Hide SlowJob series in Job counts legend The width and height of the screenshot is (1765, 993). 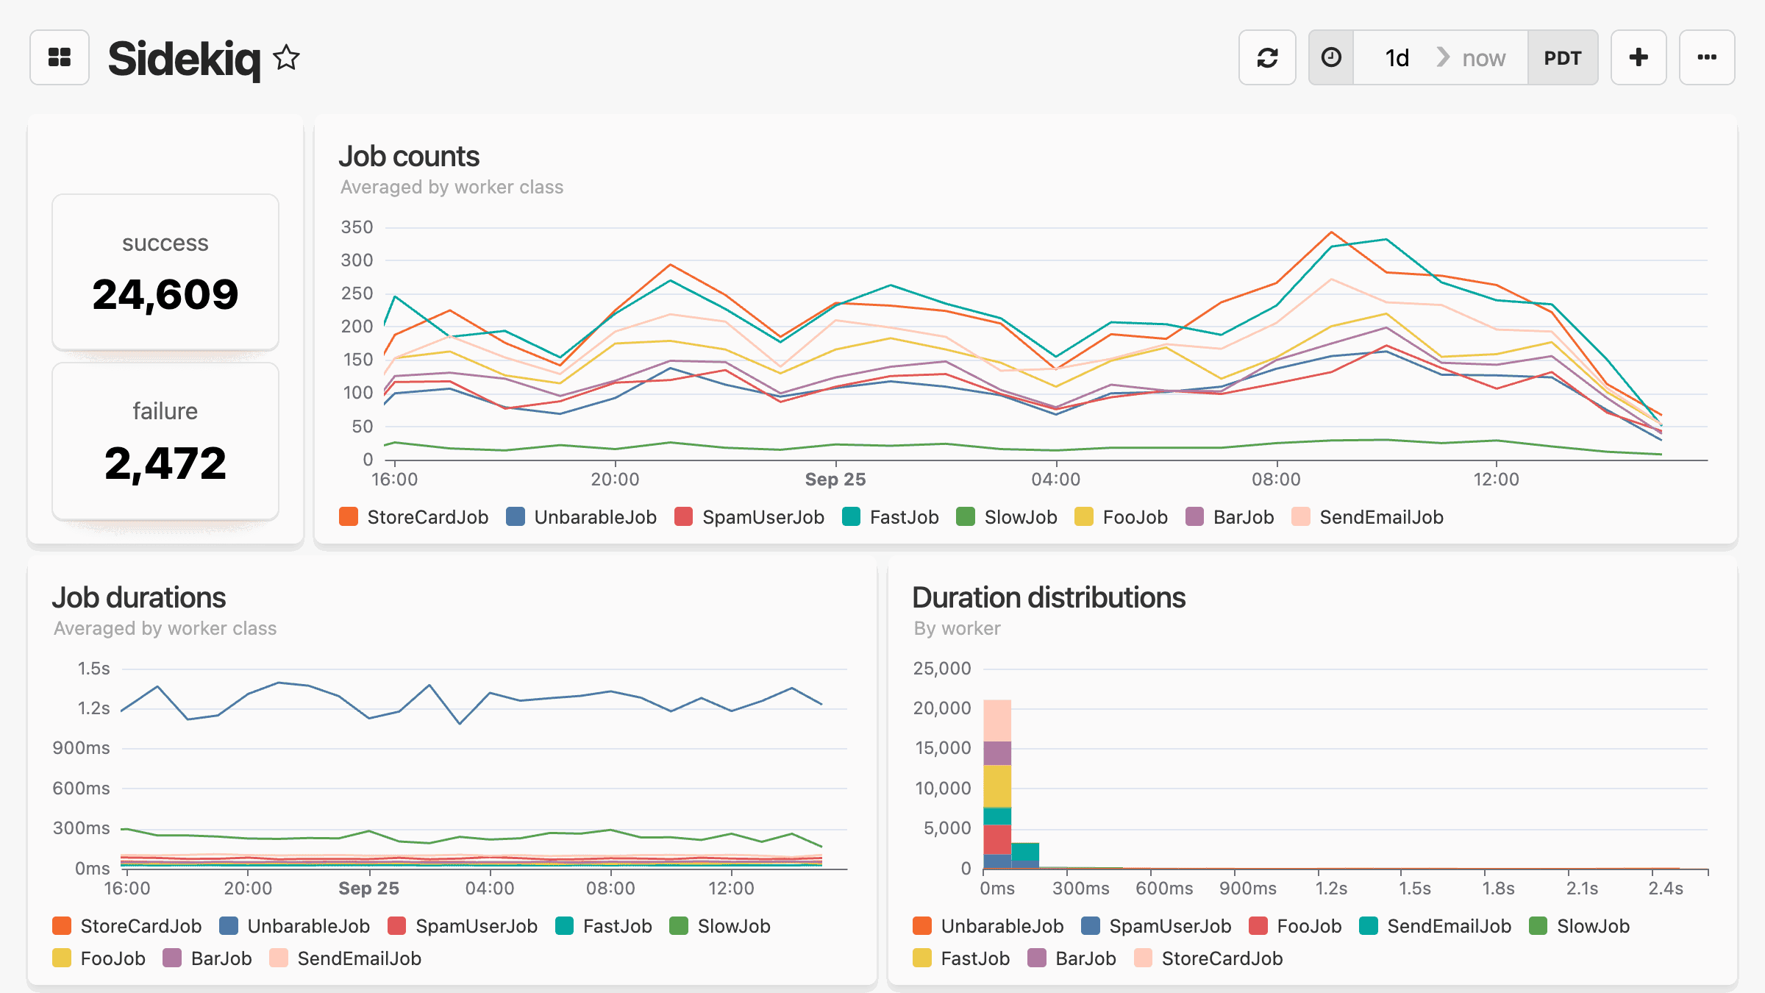point(1020,517)
